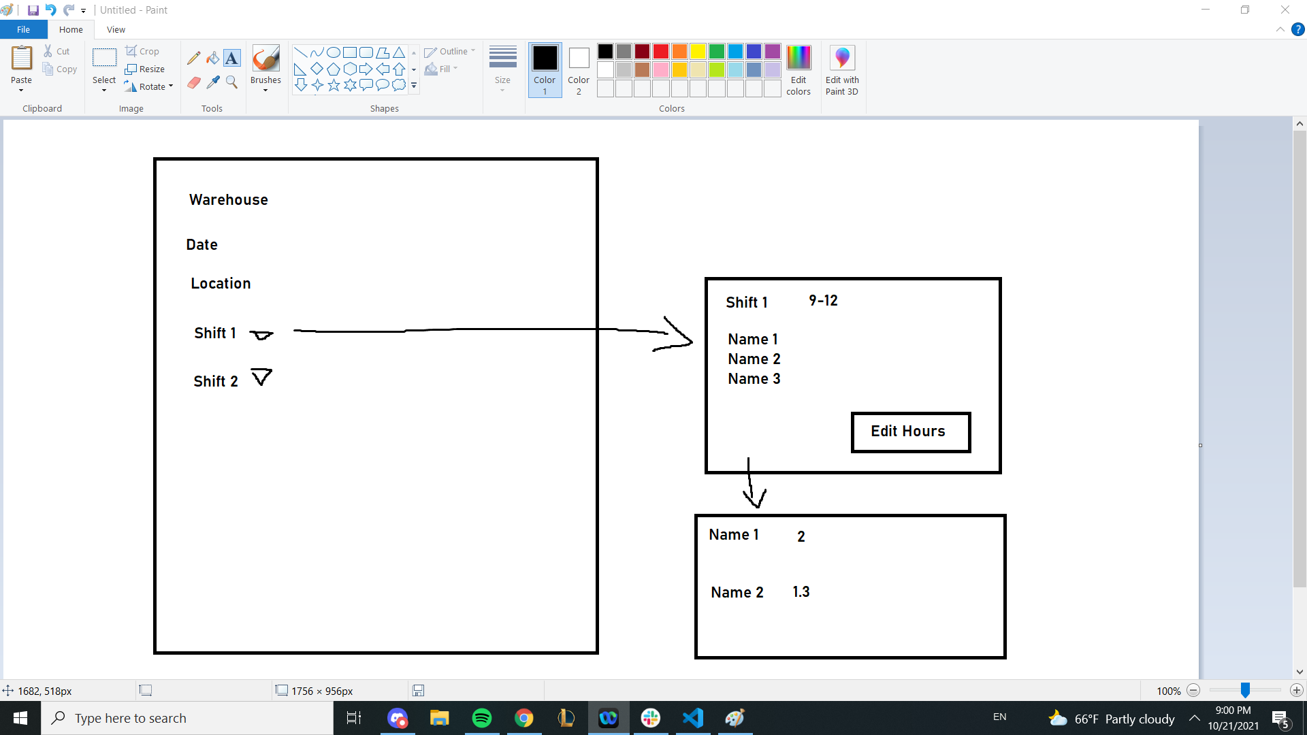Click the Undo arrow icon
The image size is (1307, 735).
[50, 10]
